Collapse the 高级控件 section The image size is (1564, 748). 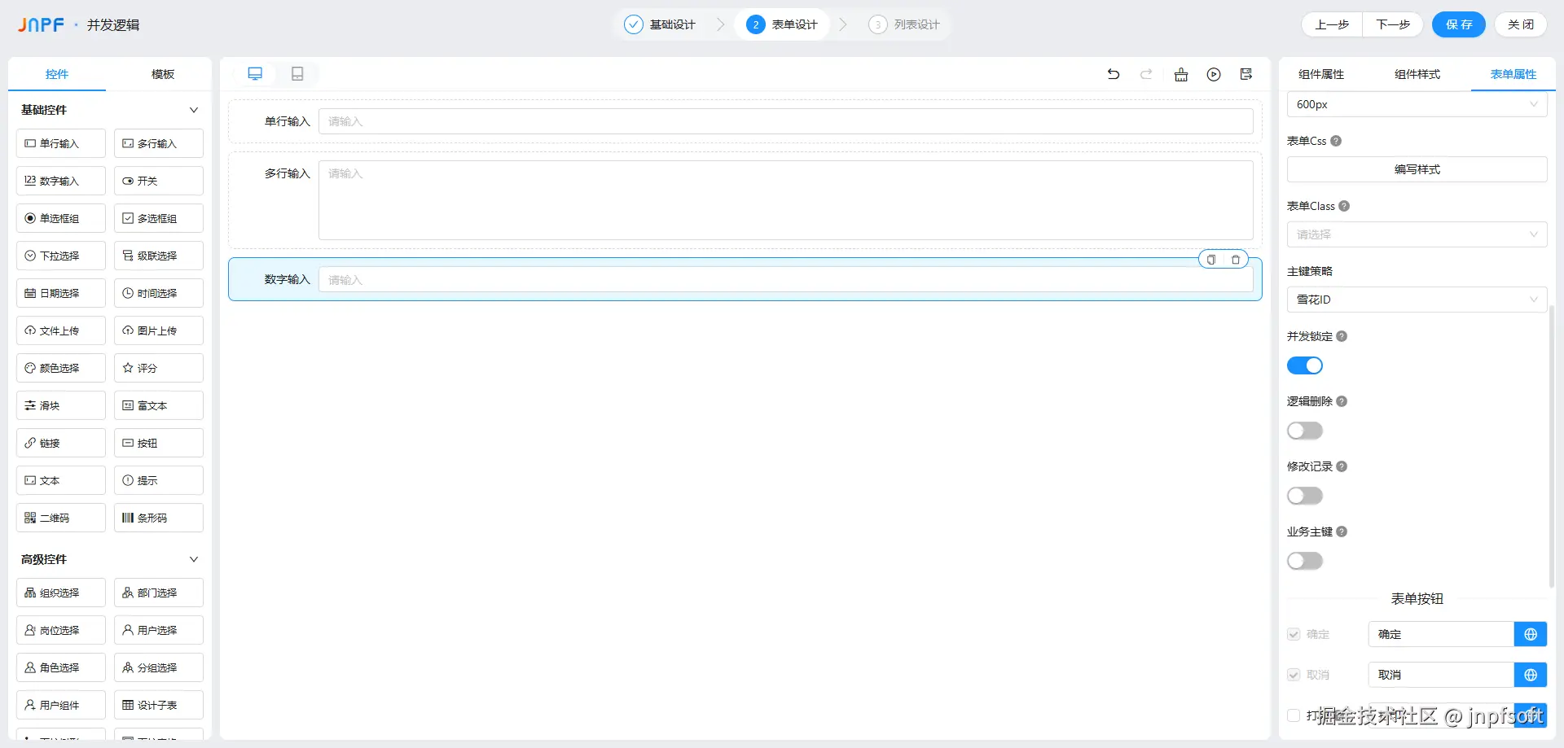pos(194,559)
